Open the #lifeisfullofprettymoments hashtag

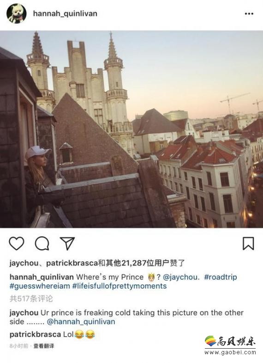120,286
